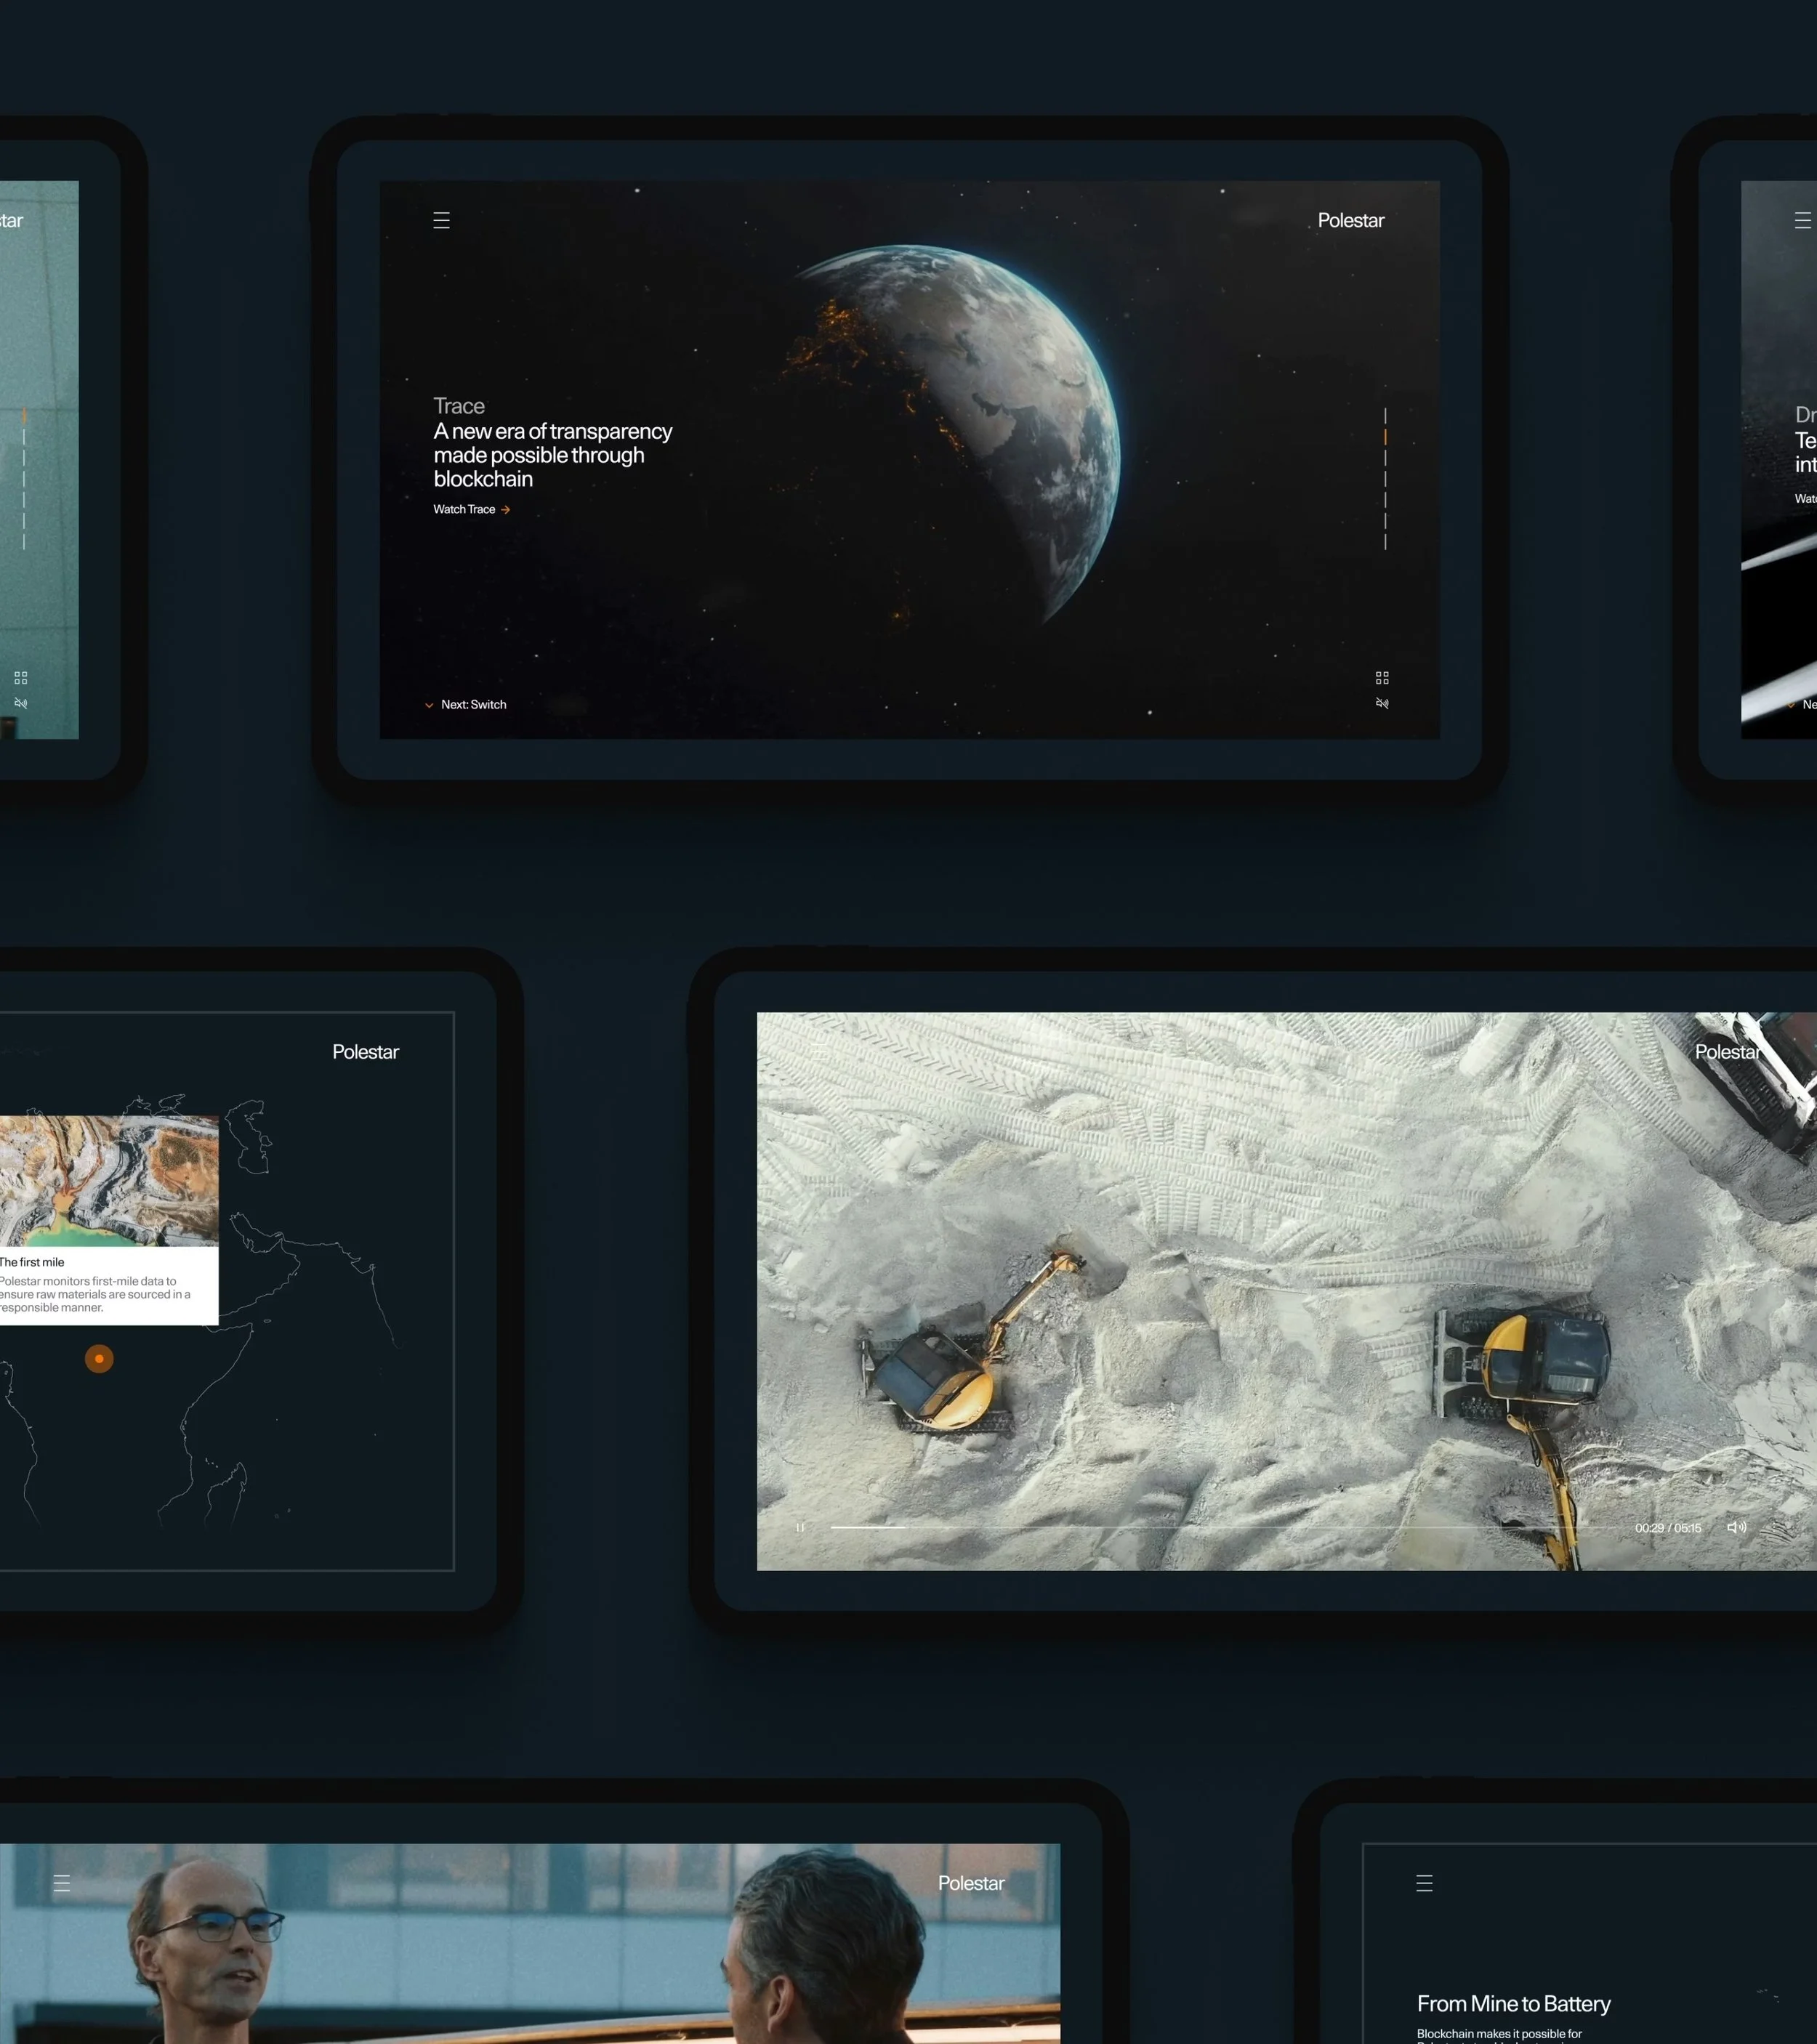Image resolution: width=1817 pixels, height=2044 pixels.
Task: Open the grid overview on the Trace screen
Action: (x=1382, y=677)
